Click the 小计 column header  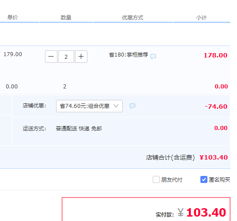click(x=202, y=18)
